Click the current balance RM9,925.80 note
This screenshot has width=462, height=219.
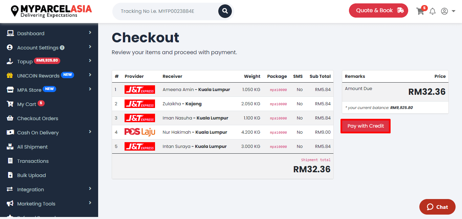(379, 108)
